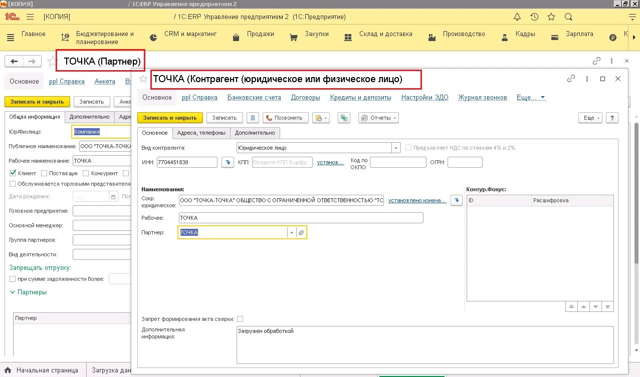Click the КПП input field
This screenshot has width=640, height=377.
tap(282, 162)
